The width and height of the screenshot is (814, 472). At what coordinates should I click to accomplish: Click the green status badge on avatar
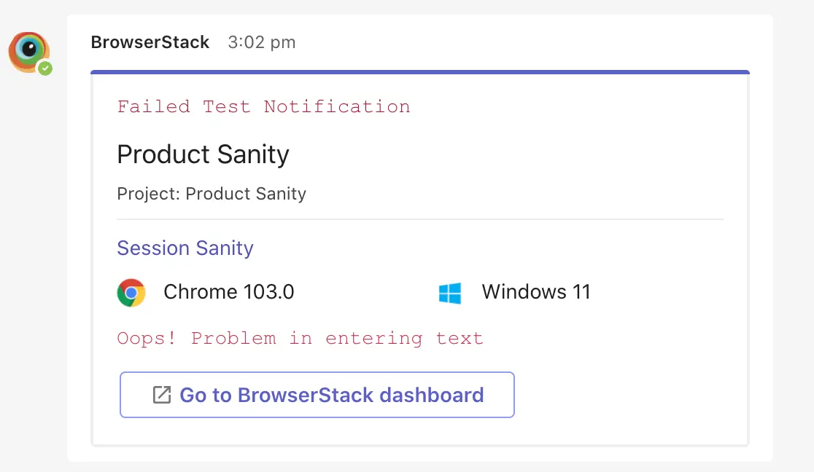coord(45,68)
